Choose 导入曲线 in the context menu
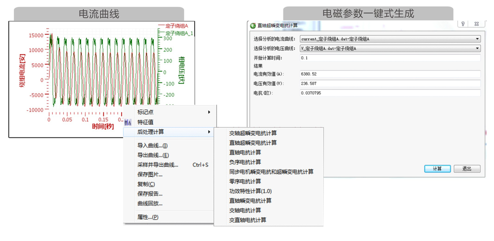Image resolution: width=494 pixels, height=241 pixels. 153,146
